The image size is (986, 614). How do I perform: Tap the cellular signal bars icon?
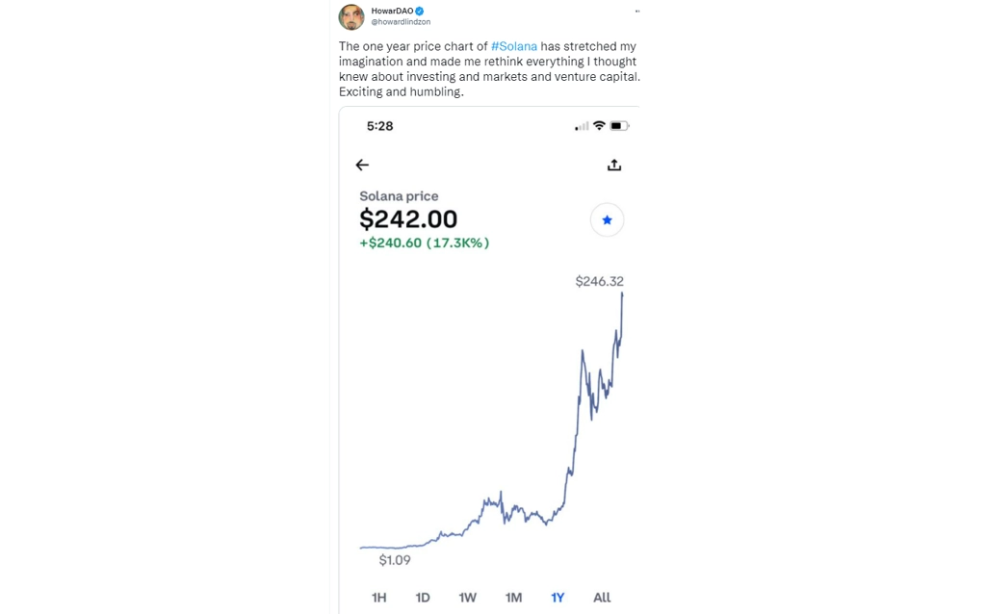[582, 126]
